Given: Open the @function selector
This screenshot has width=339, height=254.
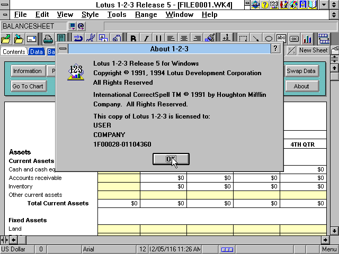Looking at the screenshot, I should (x=81, y=26).
